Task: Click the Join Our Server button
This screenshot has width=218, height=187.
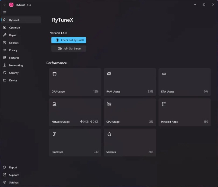Action: tap(69, 48)
